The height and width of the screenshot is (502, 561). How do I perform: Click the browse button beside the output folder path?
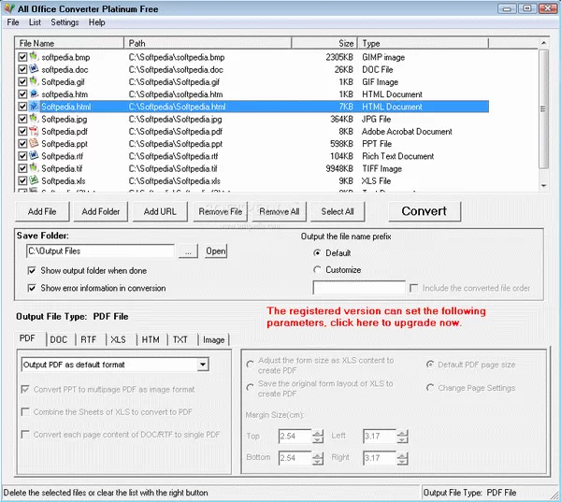pos(188,251)
